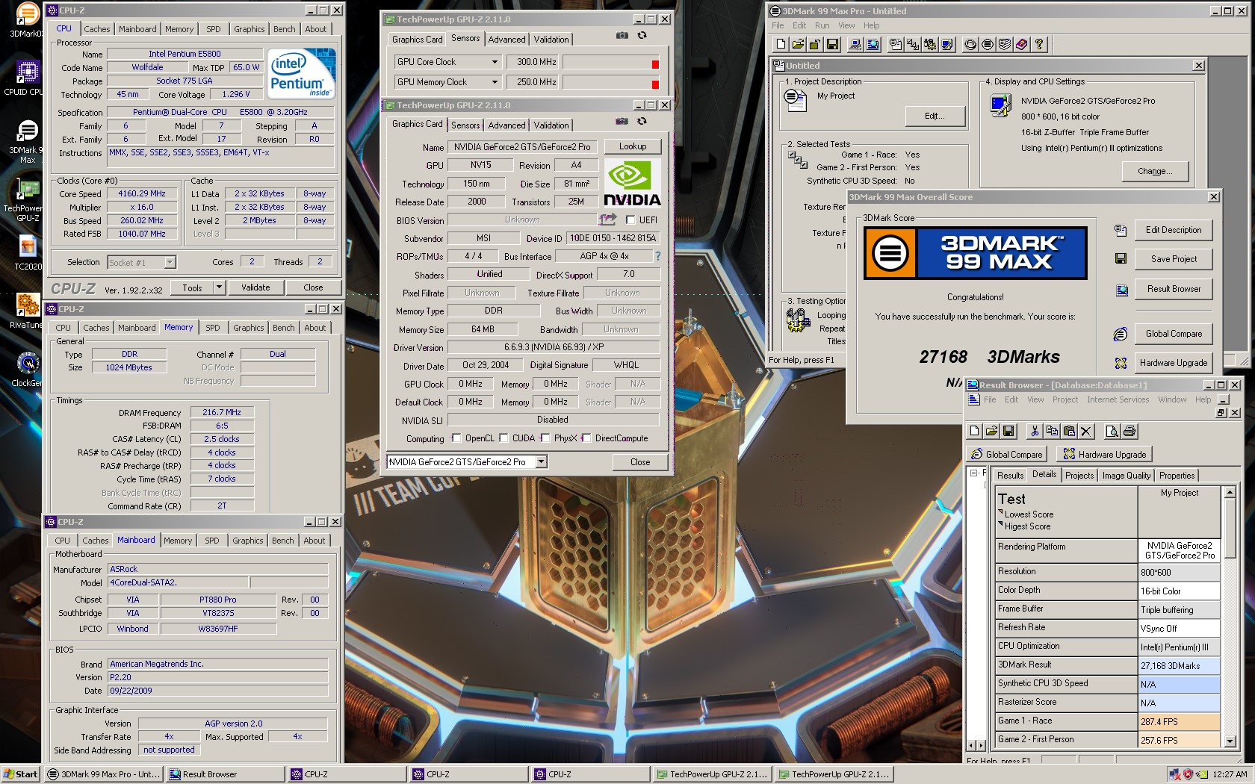Click Open folder icon in 3DMark 99 toolbar
The image size is (1255, 784).
(798, 45)
